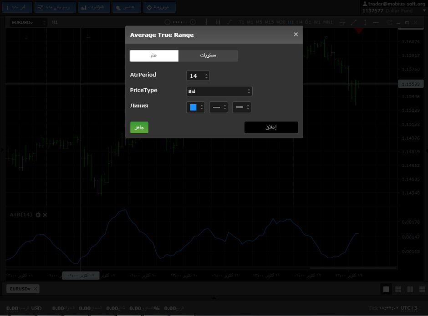Image resolution: width=428 pixels, height=316 pixels.
Task: Select the M5 timeframe
Action: click(x=259, y=22)
